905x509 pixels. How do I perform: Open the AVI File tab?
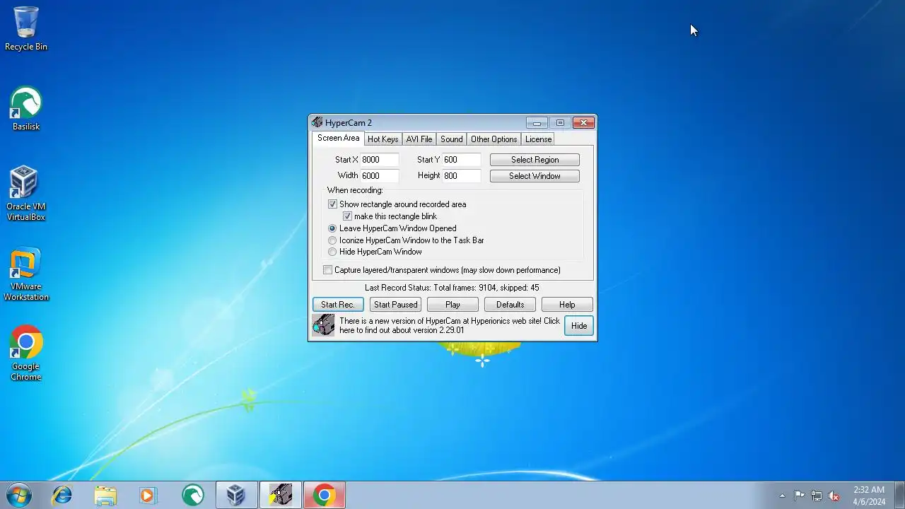coord(419,139)
